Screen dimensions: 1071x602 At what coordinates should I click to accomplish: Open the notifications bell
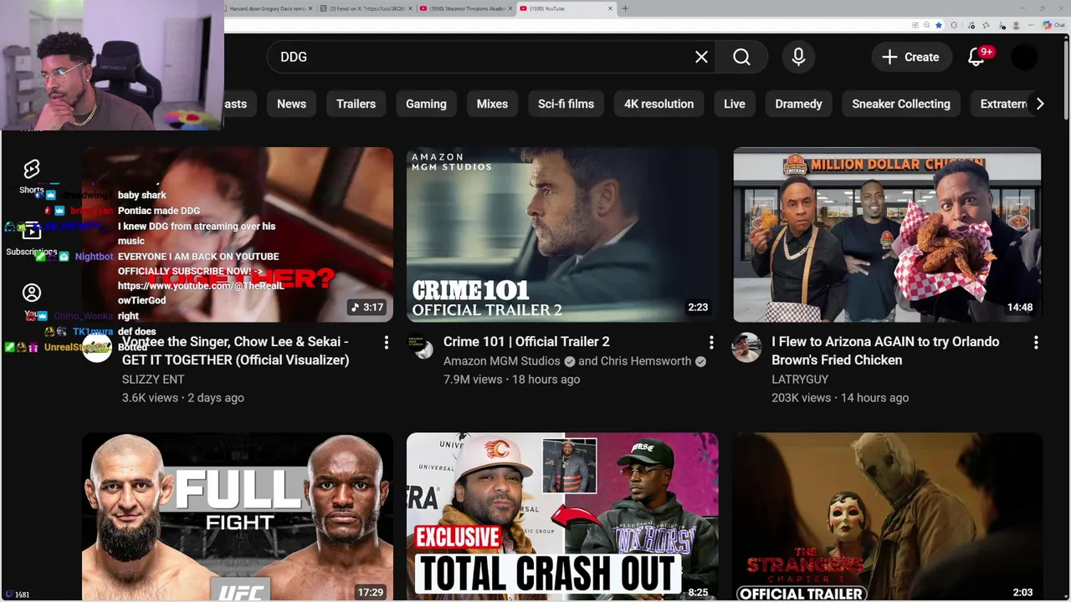pos(976,57)
